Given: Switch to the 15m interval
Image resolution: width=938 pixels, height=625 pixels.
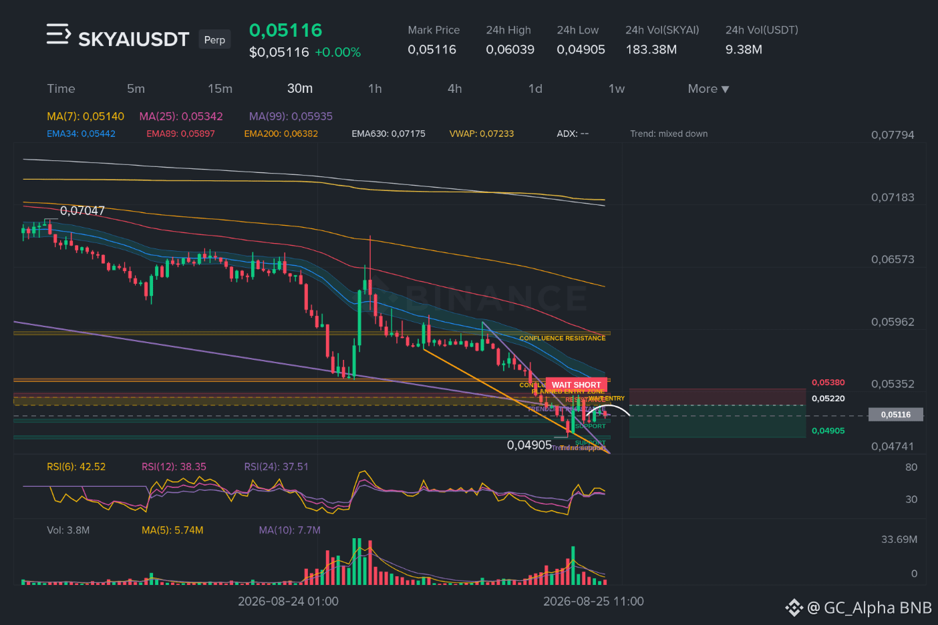Looking at the screenshot, I should pyautogui.click(x=220, y=89).
